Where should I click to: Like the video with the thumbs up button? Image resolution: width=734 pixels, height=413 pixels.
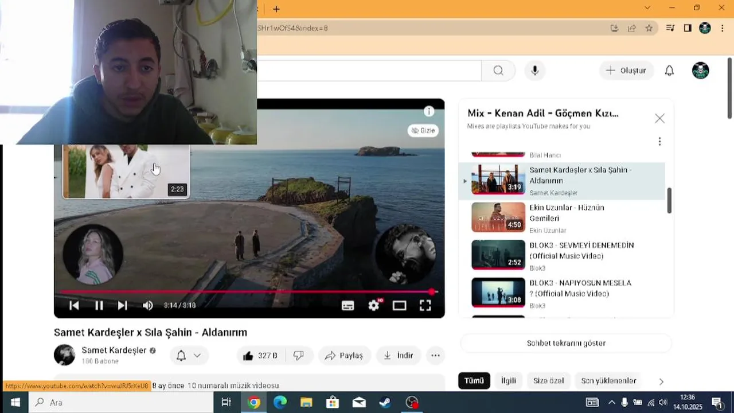click(x=260, y=356)
